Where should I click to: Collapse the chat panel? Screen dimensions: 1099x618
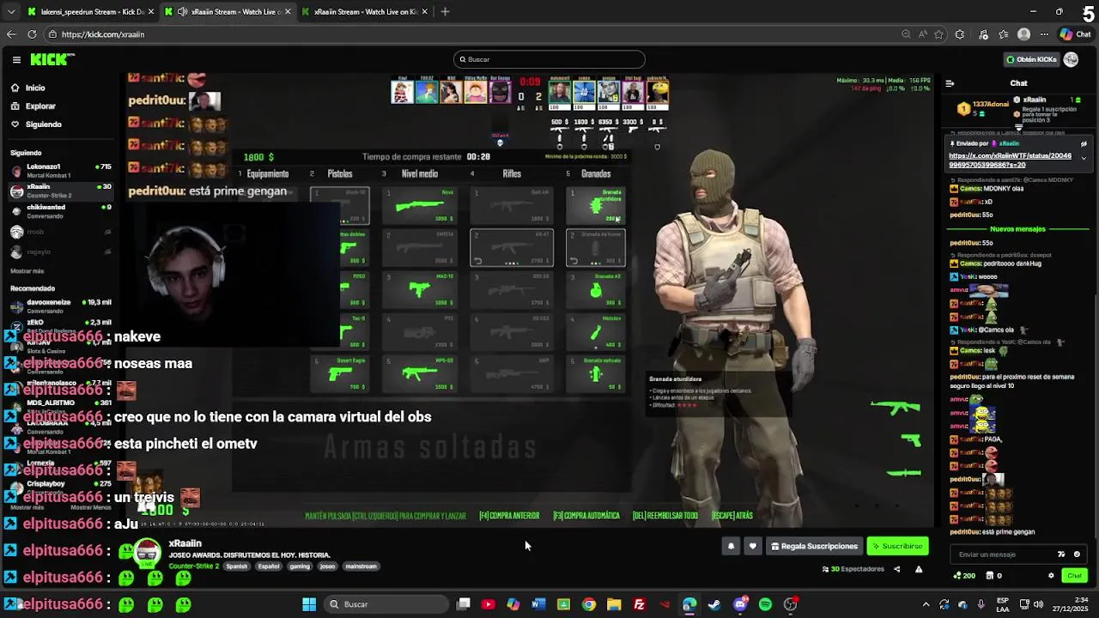click(950, 83)
